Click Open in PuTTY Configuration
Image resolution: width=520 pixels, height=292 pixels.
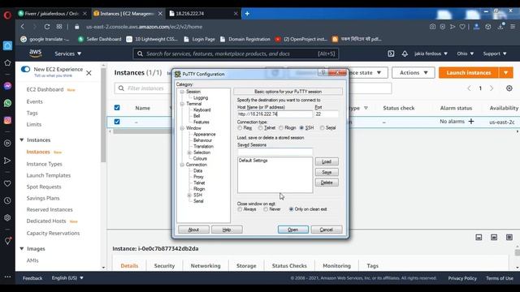click(x=293, y=230)
